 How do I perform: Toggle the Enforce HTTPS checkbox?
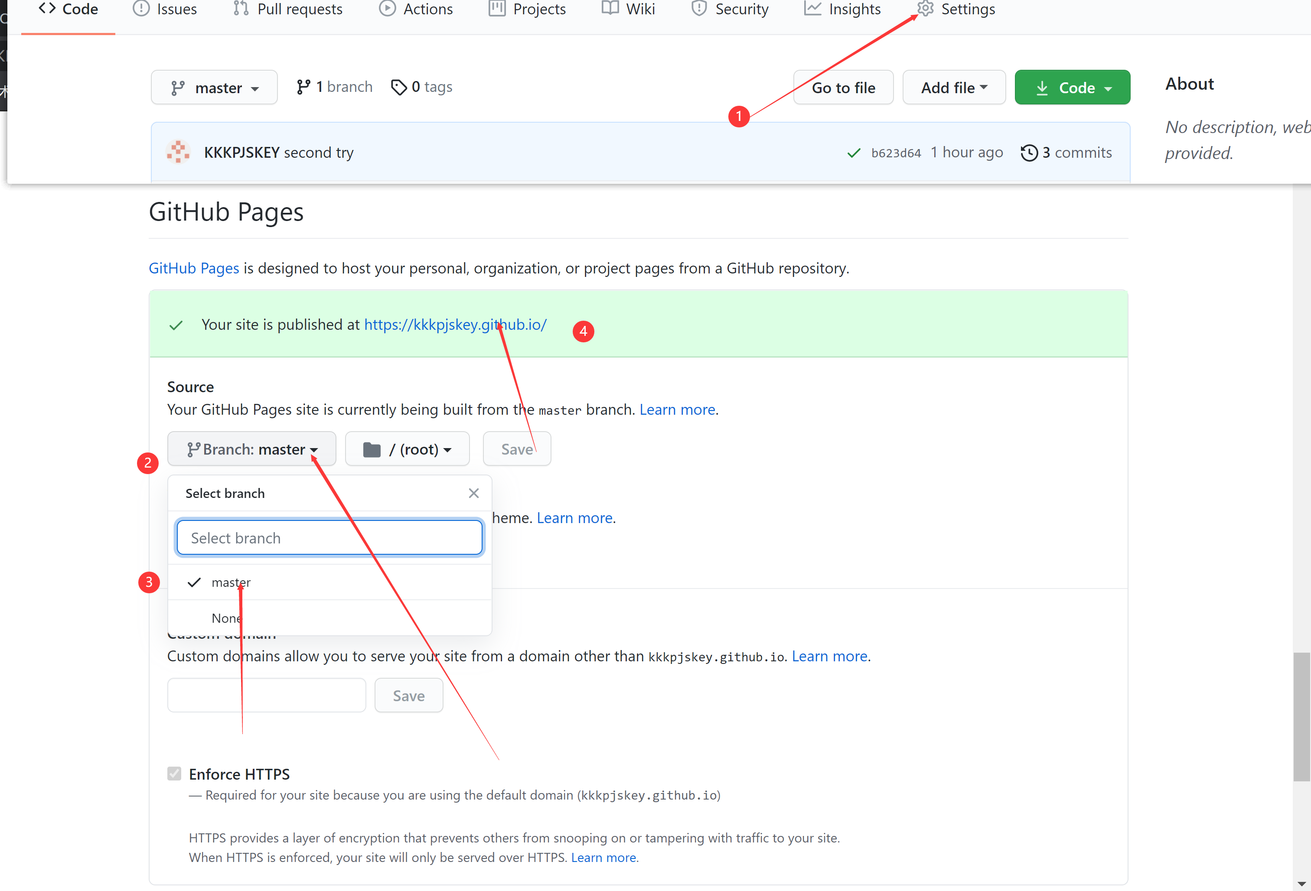coord(174,774)
